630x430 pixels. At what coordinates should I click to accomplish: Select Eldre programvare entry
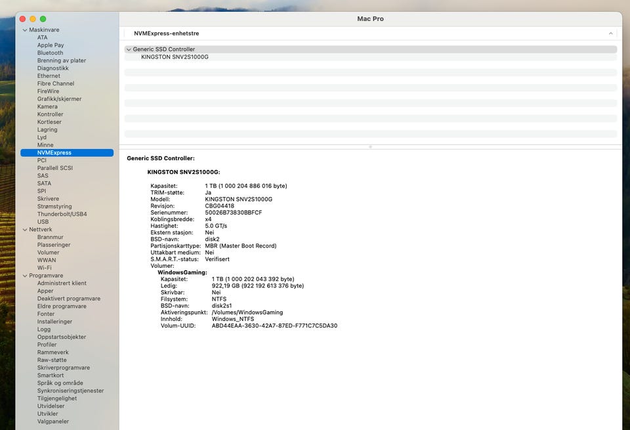[x=62, y=306]
